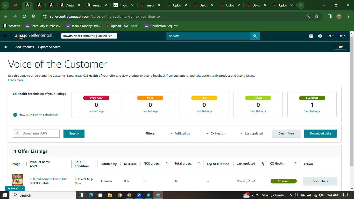Image resolution: width=354 pixels, height=199 pixels.
Task: Close the Wix Invoice tab
Action: click(132, 5)
